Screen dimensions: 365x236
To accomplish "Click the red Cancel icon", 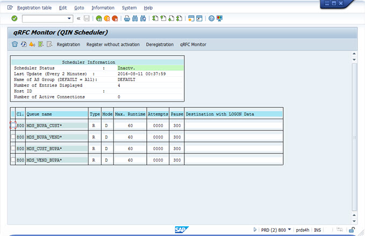I will [x=114, y=18].
